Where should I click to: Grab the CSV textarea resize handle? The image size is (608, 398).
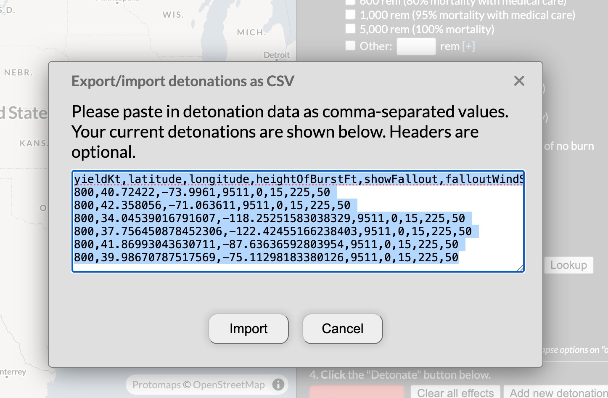521,268
